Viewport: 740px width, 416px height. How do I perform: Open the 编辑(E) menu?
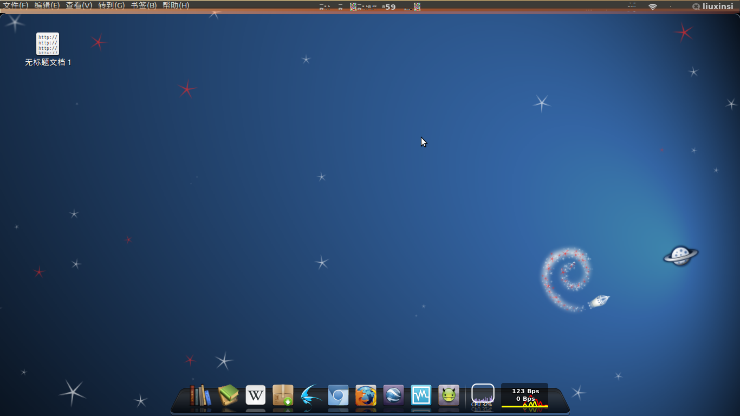click(47, 5)
